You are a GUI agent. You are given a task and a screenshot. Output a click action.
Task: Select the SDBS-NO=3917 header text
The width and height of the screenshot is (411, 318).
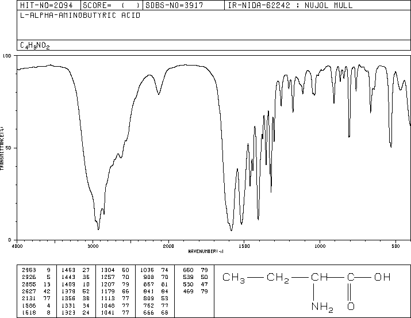pos(174,5)
